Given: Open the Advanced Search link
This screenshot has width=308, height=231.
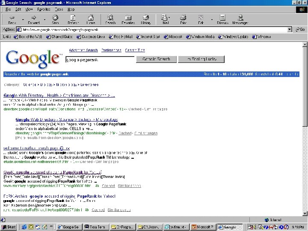Looking at the screenshot, I should point(83,50).
